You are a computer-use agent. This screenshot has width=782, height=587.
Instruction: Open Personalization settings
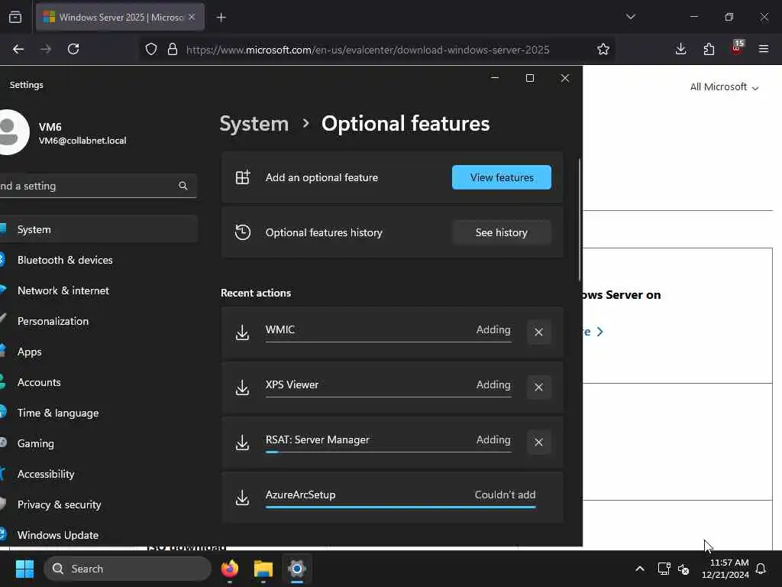(99, 321)
